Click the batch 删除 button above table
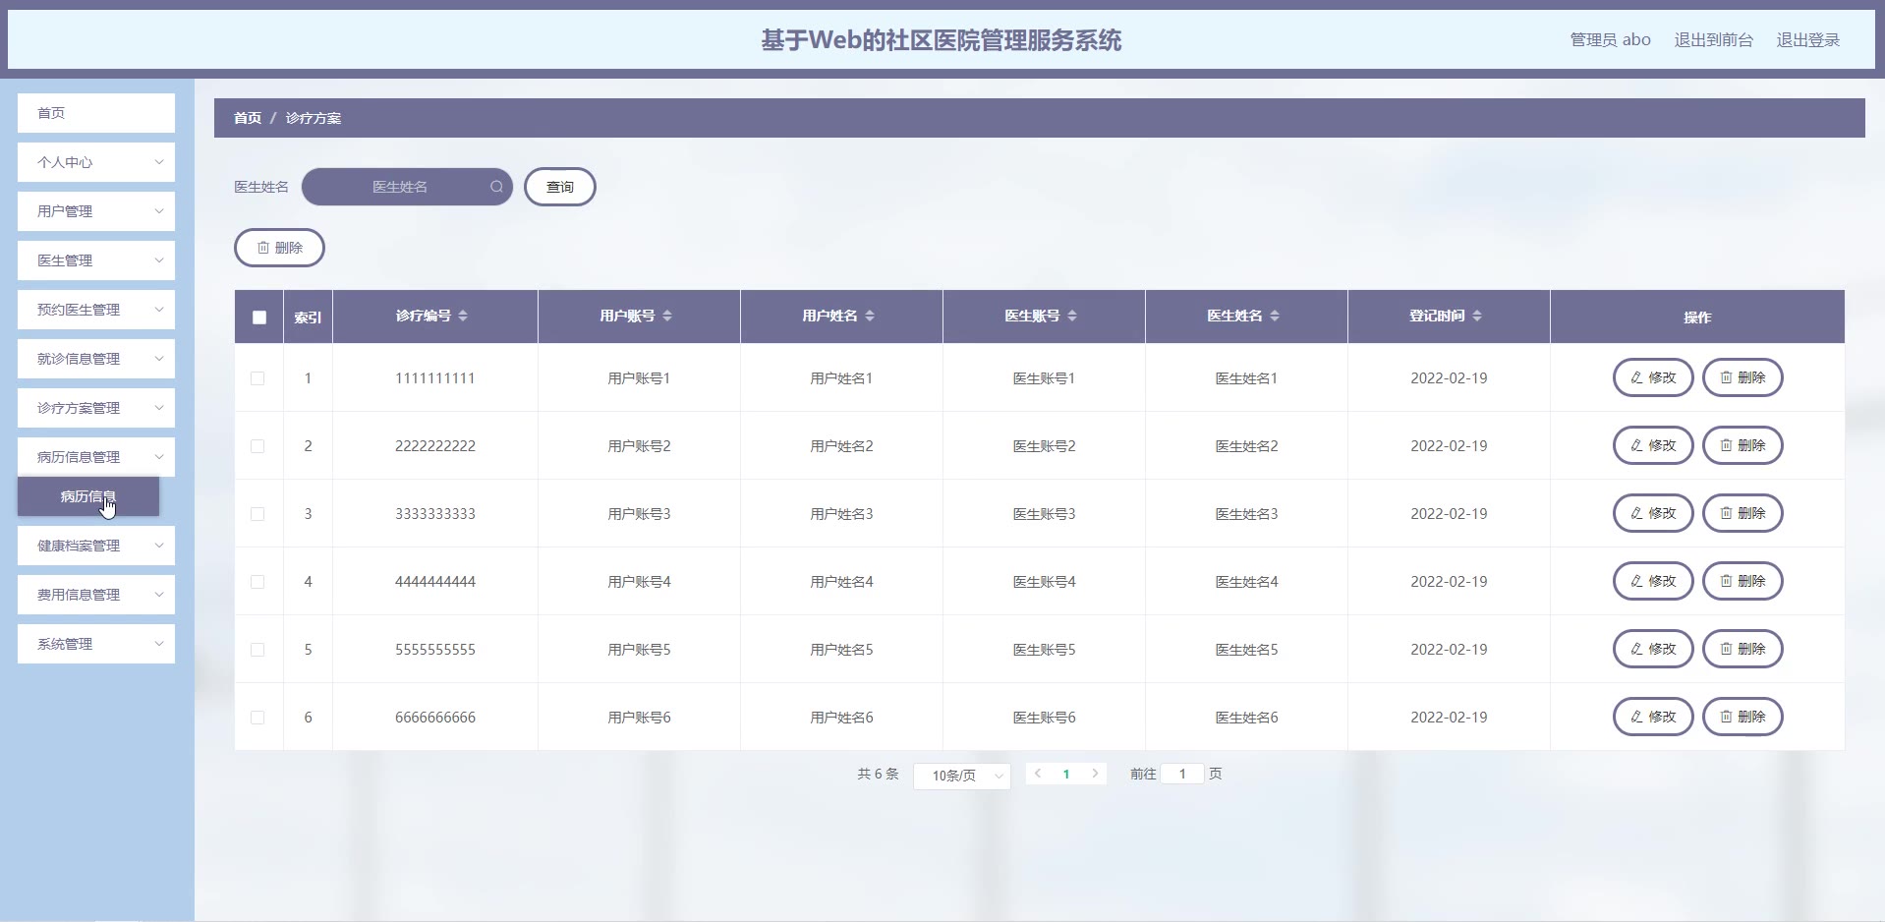 [279, 248]
